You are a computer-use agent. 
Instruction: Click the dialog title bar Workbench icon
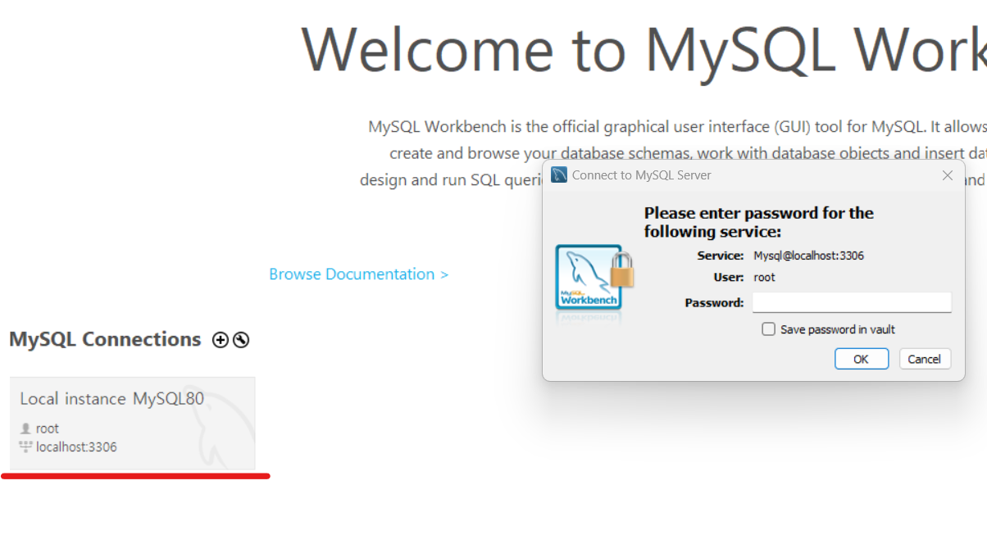click(x=559, y=175)
